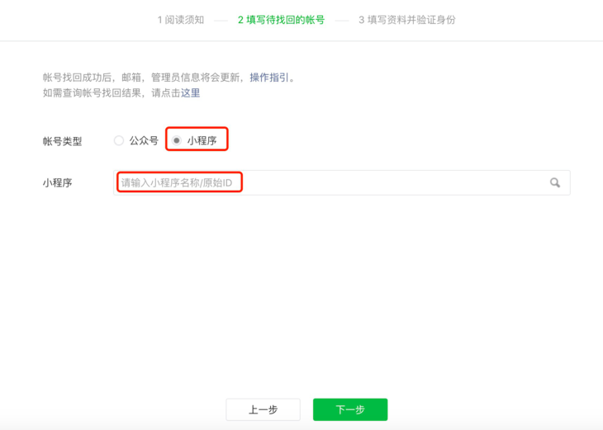Image resolution: width=603 pixels, height=430 pixels.
Task: Click the text 帐号找回成功后，邮箱，管理员信息将会更新
Action: tap(141, 78)
